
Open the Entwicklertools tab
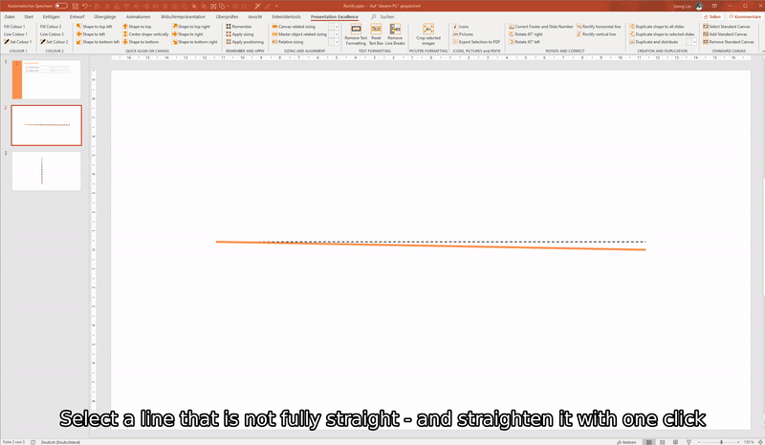286,16
